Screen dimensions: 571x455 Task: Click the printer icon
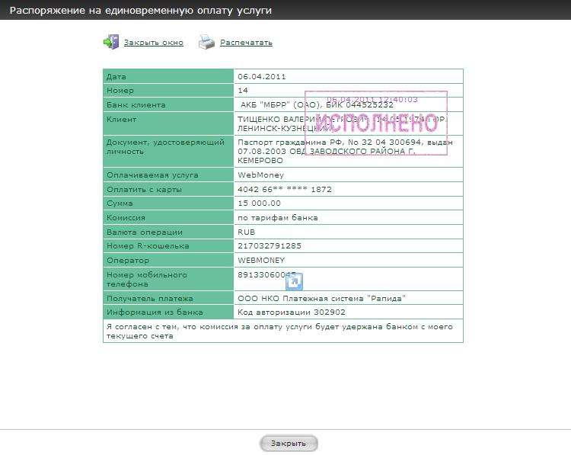(x=206, y=42)
